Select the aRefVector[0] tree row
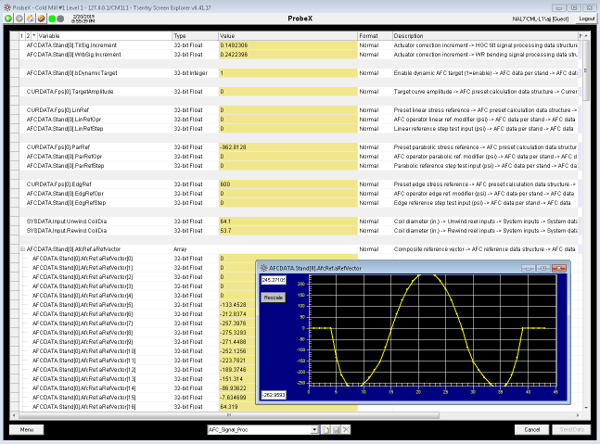 point(83,259)
